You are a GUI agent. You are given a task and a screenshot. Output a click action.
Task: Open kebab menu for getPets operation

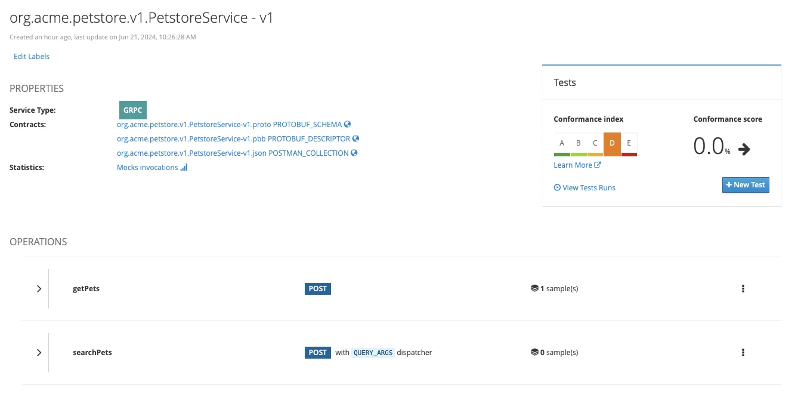(743, 289)
